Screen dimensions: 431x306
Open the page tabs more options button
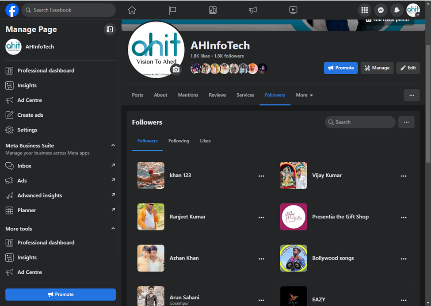412,95
